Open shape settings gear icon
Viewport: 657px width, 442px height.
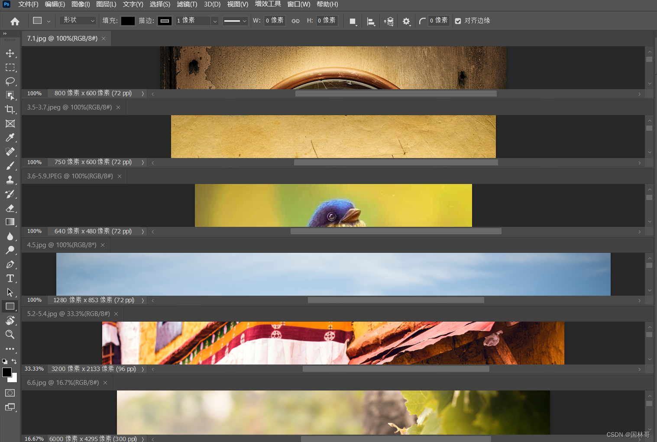pyautogui.click(x=406, y=21)
